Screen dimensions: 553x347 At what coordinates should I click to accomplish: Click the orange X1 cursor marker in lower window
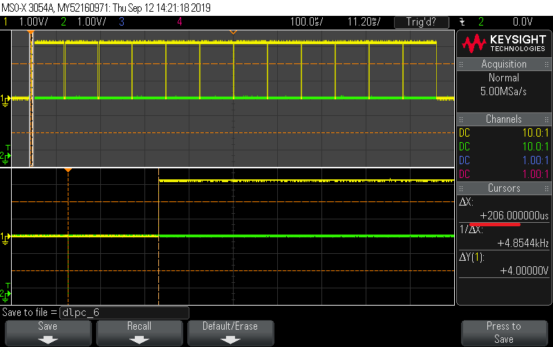click(68, 170)
